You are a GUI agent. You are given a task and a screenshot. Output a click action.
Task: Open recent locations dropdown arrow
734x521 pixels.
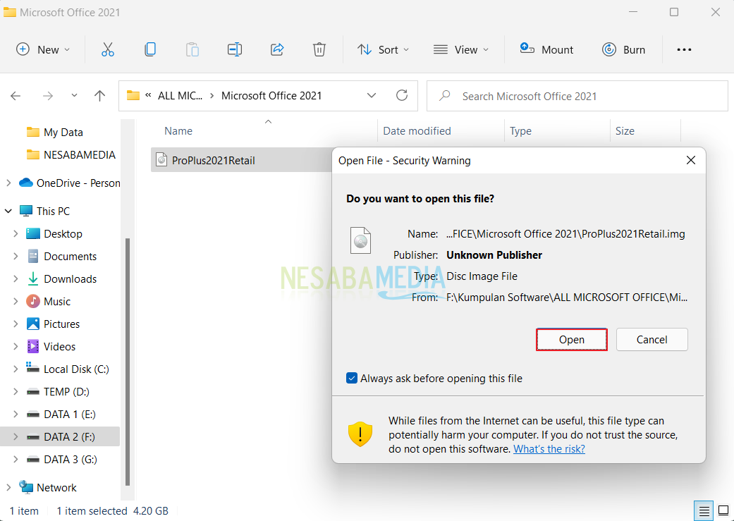click(74, 95)
